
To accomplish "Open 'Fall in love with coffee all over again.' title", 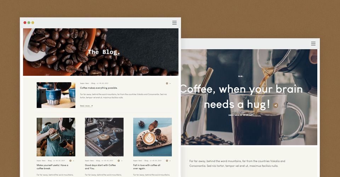I will 147,167.
